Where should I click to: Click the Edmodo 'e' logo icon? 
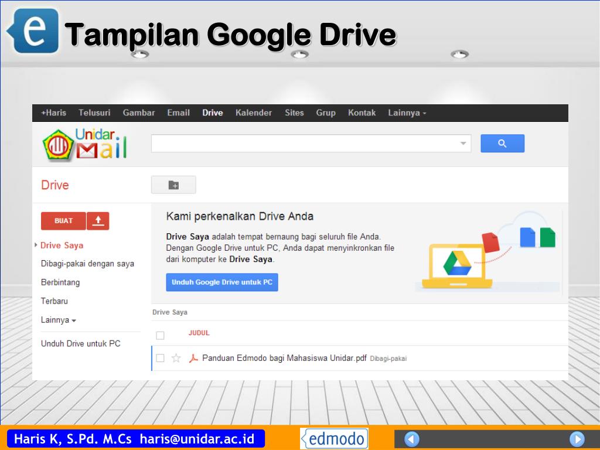[x=33, y=30]
